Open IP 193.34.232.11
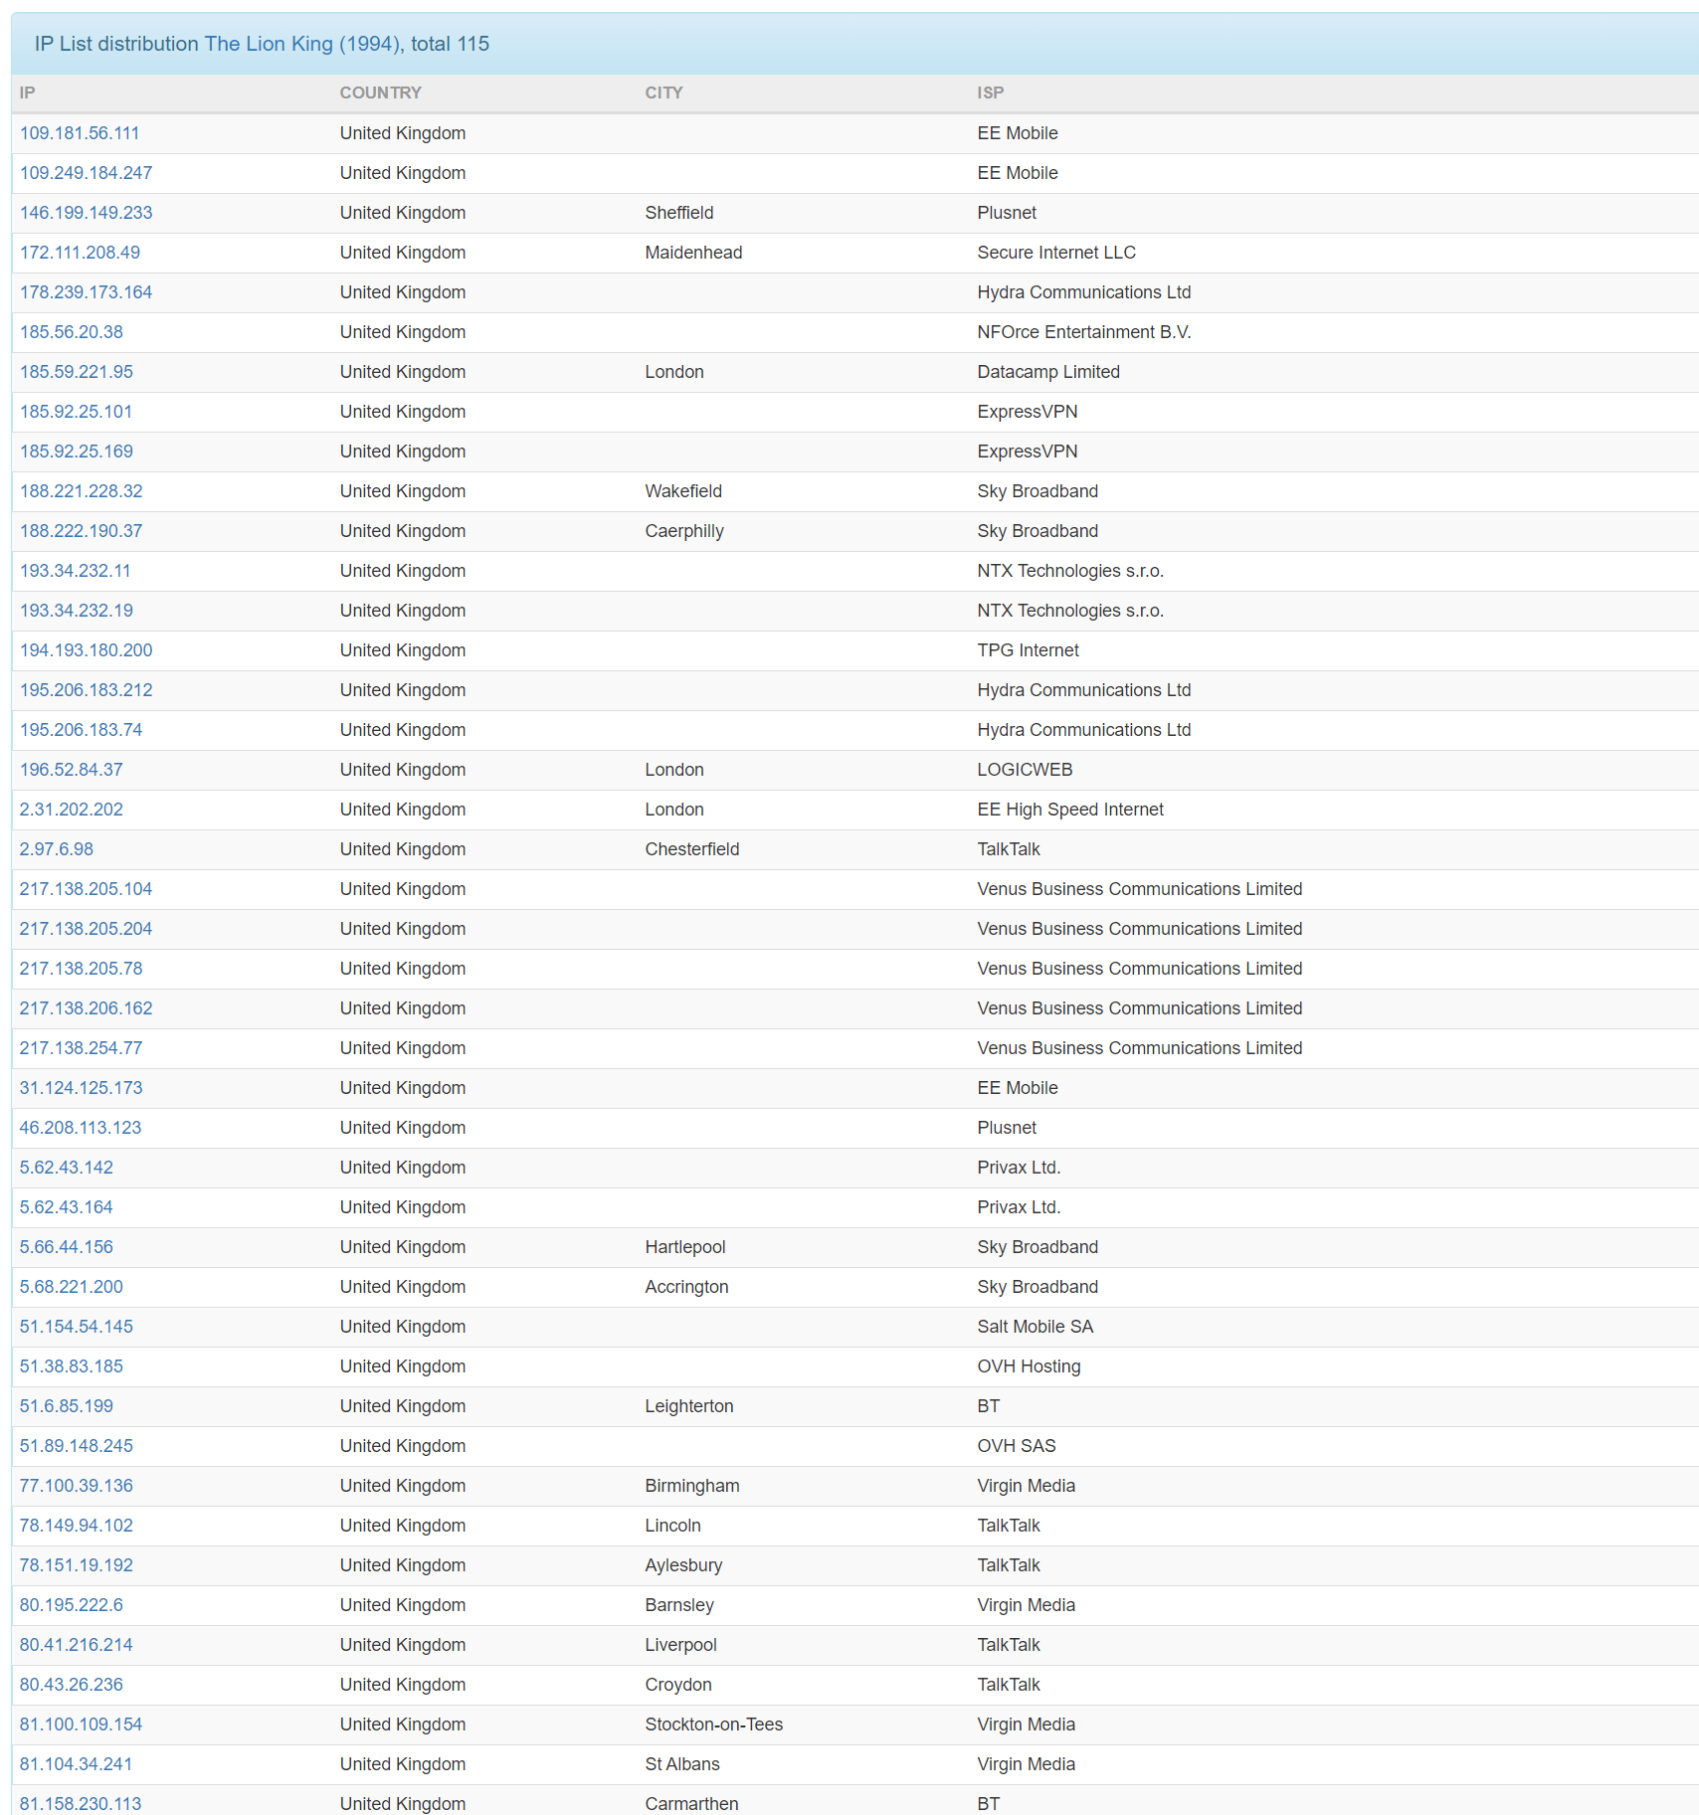 click(76, 571)
